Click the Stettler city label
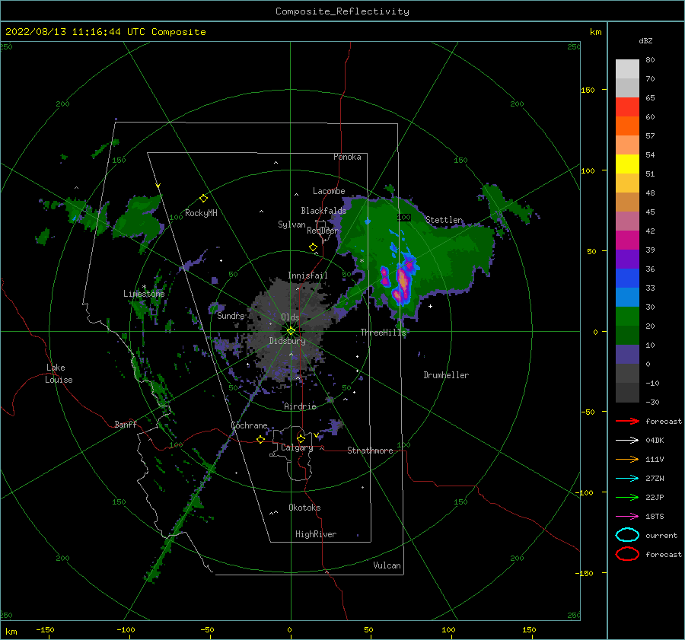Image resolution: width=685 pixels, height=640 pixels. click(x=444, y=220)
